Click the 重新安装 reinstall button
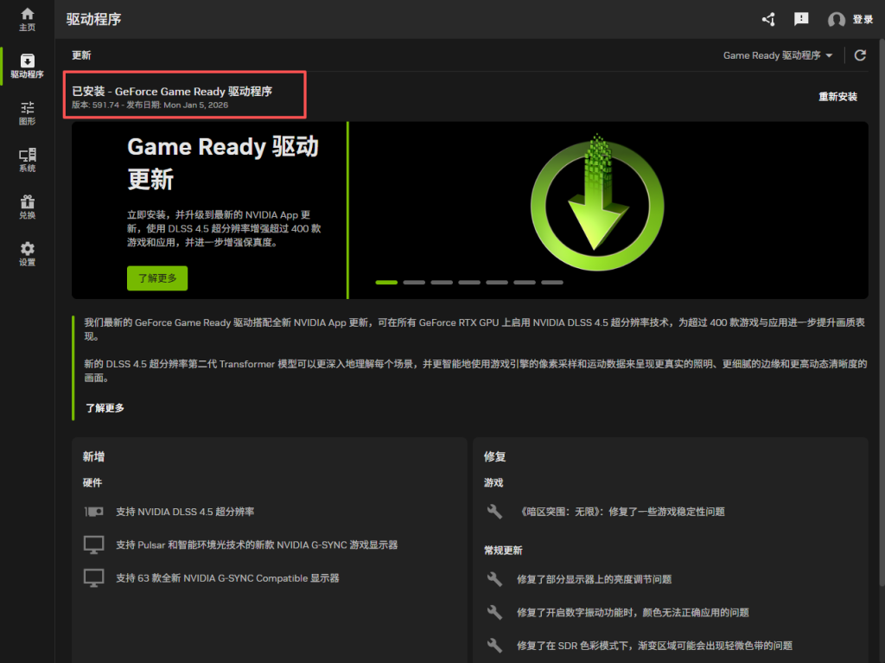Screen dimensions: 885x663 (837, 97)
